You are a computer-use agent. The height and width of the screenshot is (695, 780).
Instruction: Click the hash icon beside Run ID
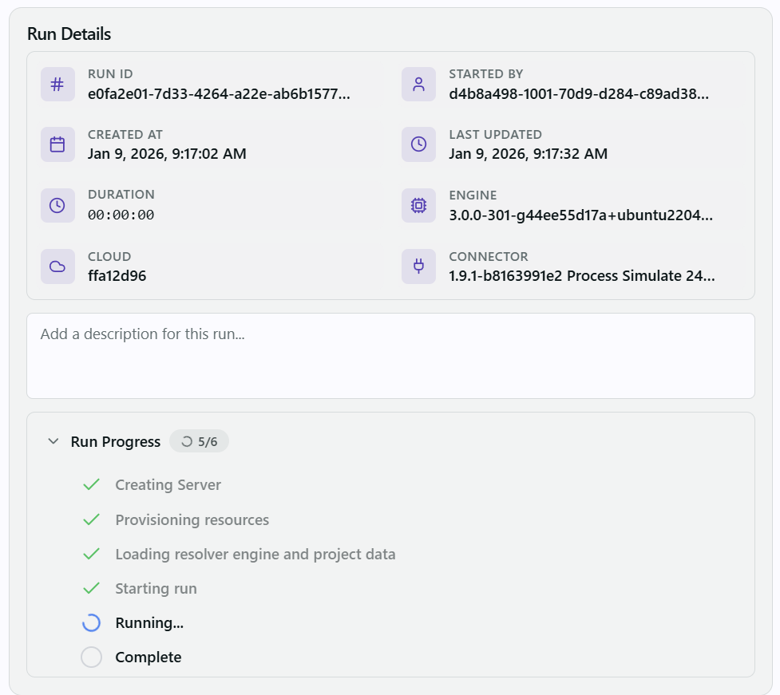point(57,84)
